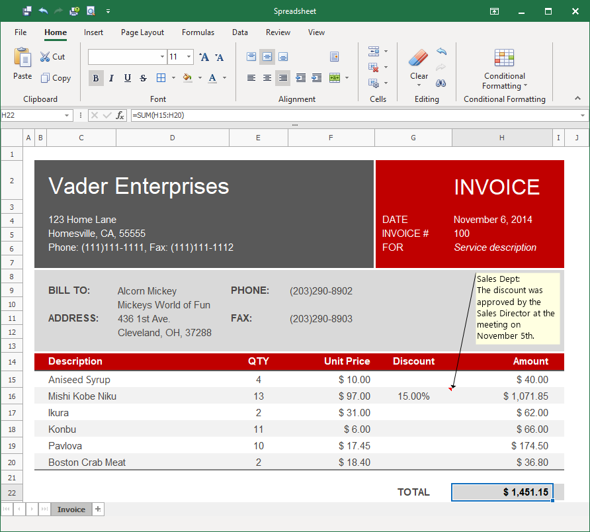The width and height of the screenshot is (590, 532).
Task: Toggle strikethrough formatting
Action: [143, 77]
